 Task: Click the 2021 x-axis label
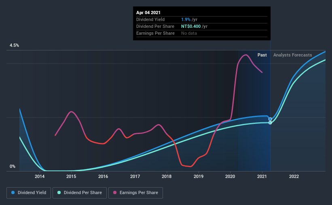point(262,176)
